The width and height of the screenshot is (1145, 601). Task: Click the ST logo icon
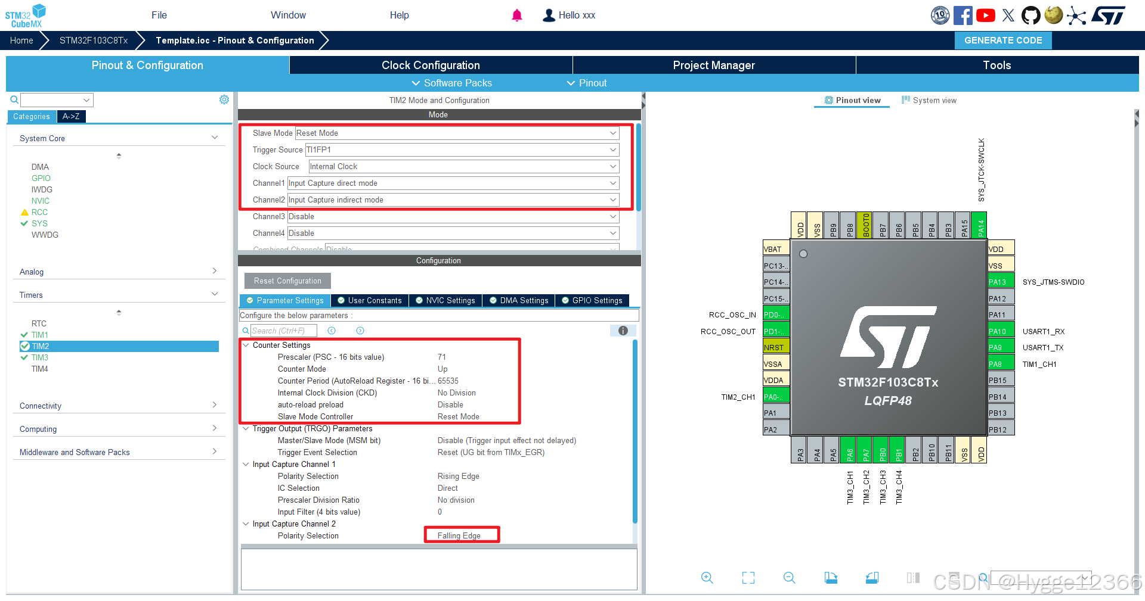coord(1109,15)
